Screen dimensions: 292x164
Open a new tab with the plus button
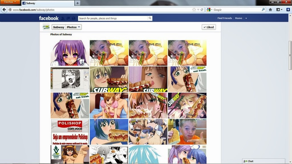pos(78,3)
